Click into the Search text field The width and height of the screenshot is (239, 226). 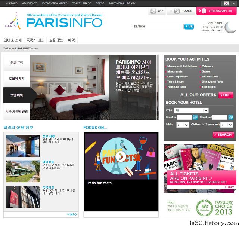point(165,27)
